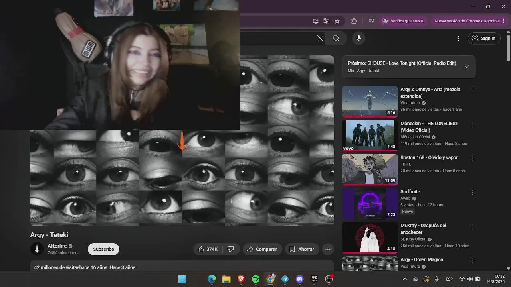Open more actions ellipsis beside Ahorrar
The height and width of the screenshot is (287, 511).
[328, 249]
